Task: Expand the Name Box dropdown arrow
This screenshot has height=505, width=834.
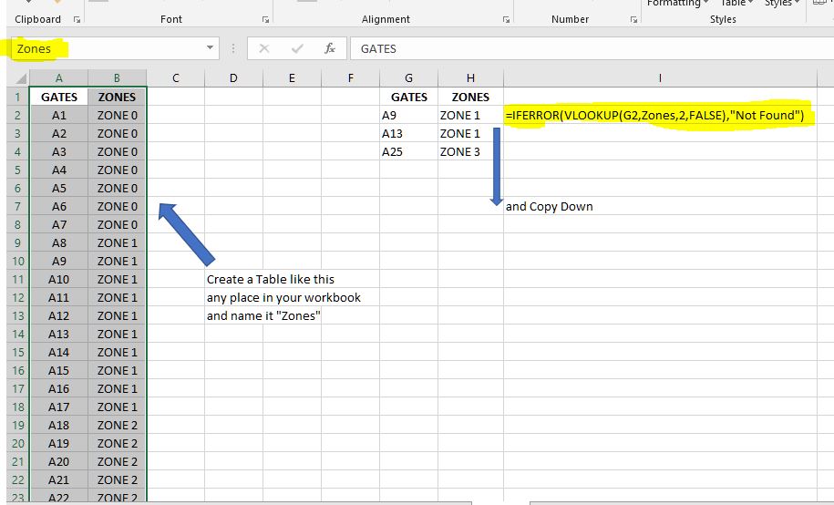Action: (211, 48)
